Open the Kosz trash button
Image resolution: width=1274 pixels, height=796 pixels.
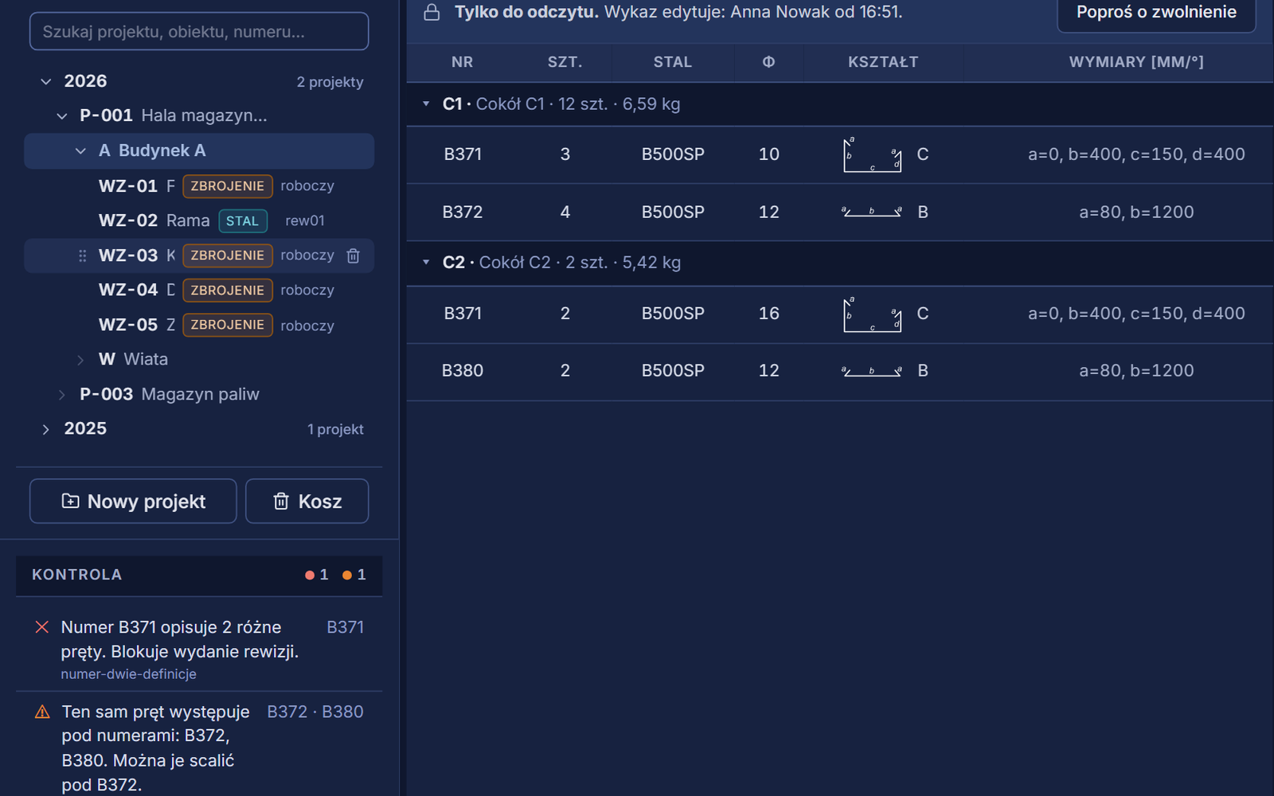307,501
